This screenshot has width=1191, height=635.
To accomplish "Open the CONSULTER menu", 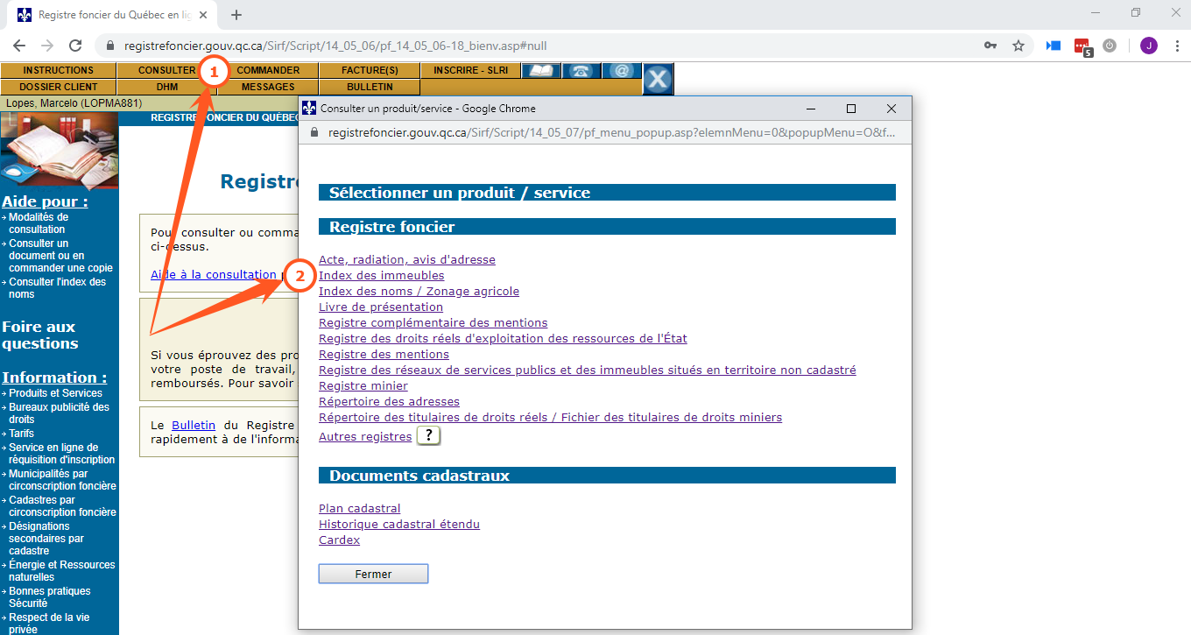I will coord(166,70).
